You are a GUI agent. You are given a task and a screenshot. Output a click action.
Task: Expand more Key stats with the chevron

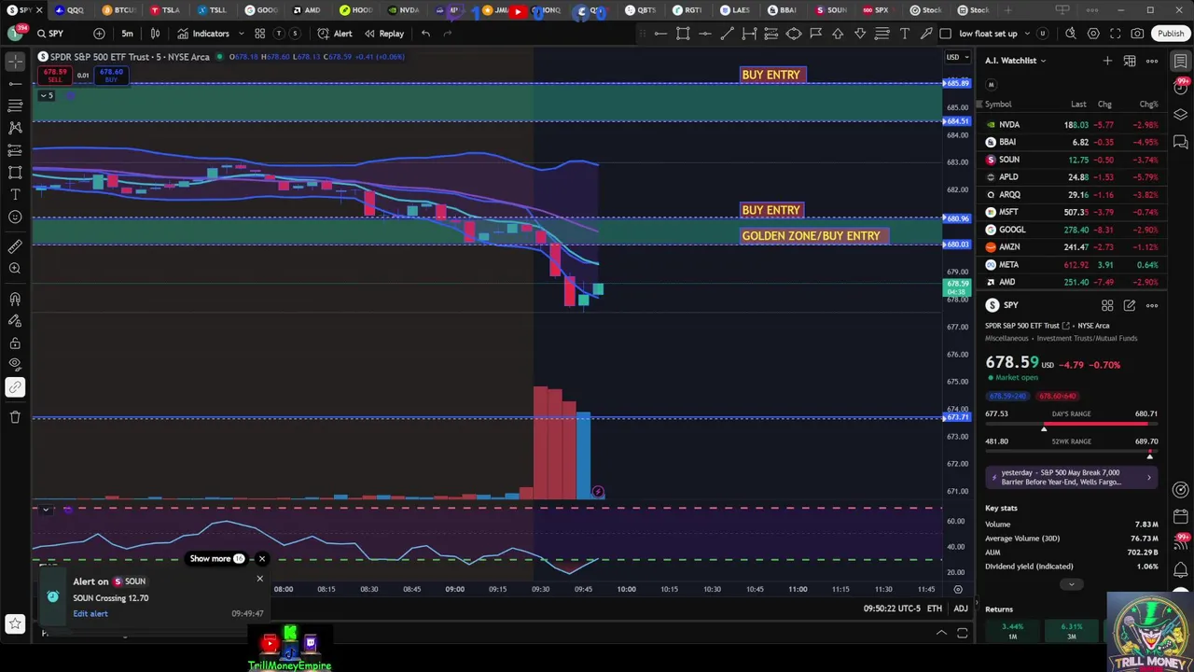(1071, 584)
